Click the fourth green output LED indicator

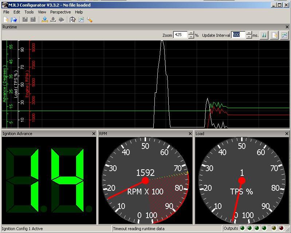pyautogui.click(x=264, y=228)
